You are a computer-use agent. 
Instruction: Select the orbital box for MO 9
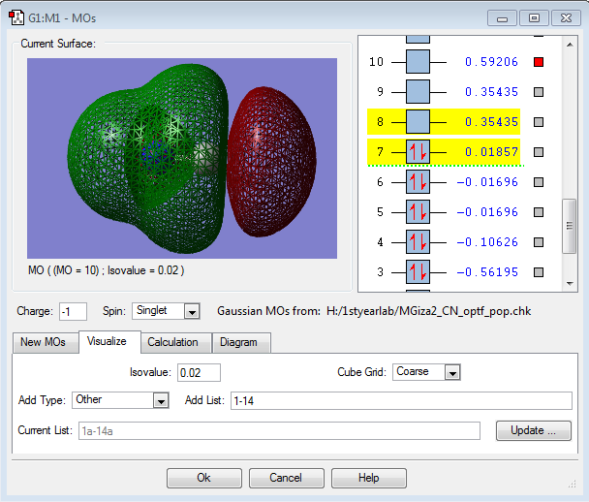(x=418, y=92)
